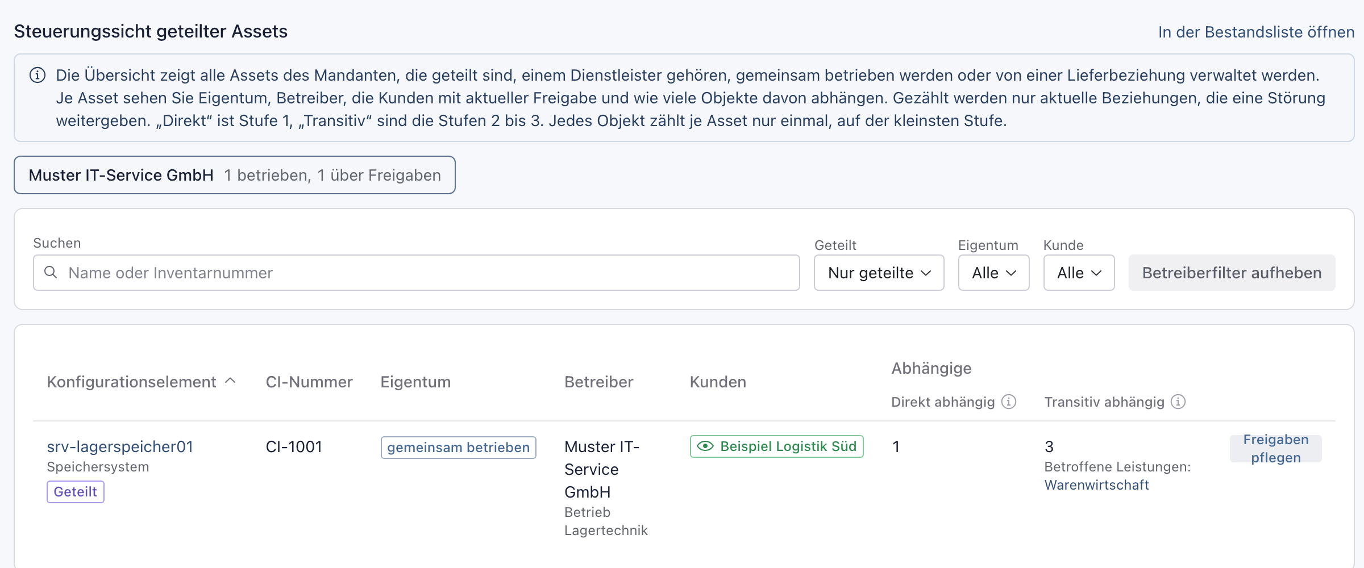Click the CI-1001 number cell
Viewport: 1364px width, 568px height.
pos(294,446)
